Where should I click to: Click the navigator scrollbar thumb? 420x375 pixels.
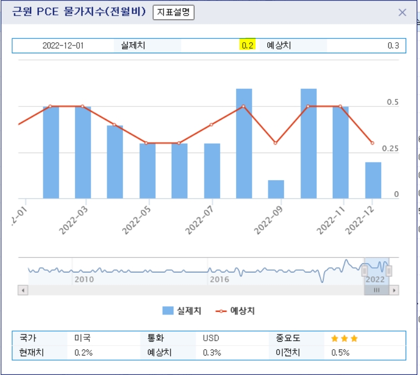point(376,290)
